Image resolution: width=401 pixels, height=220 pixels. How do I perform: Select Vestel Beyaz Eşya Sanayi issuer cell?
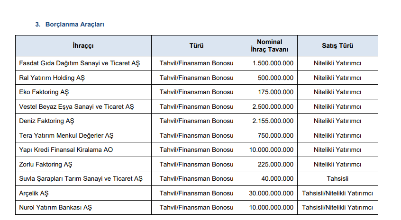[76, 106]
